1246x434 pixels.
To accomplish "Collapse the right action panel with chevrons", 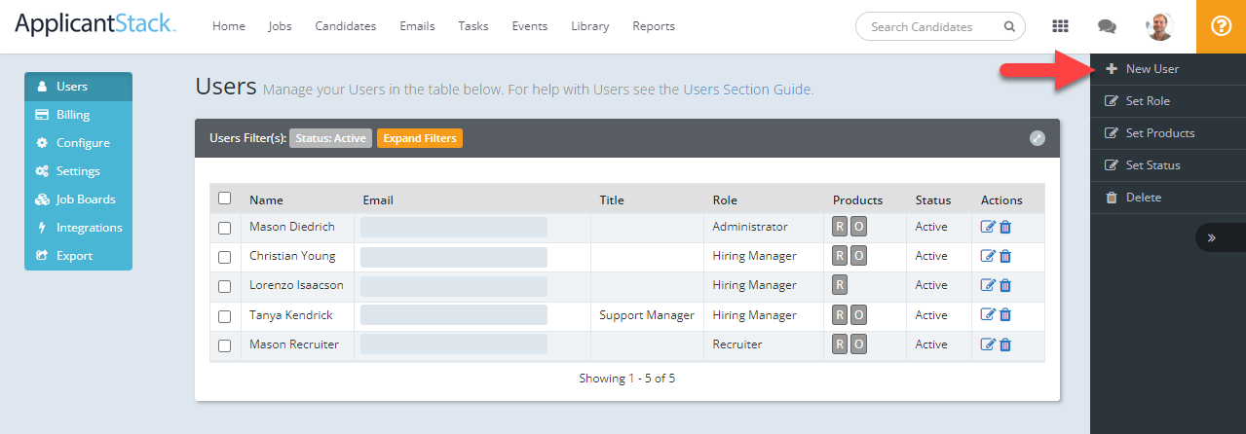I will click(1212, 236).
